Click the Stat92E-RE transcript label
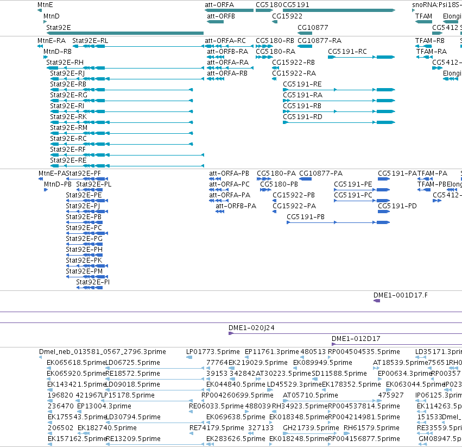 pos(68,160)
